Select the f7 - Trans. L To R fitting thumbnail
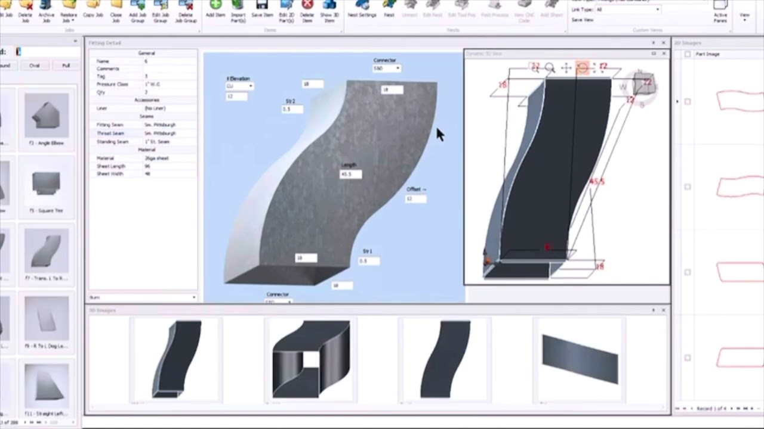The height and width of the screenshot is (429, 764). (x=46, y=255)
